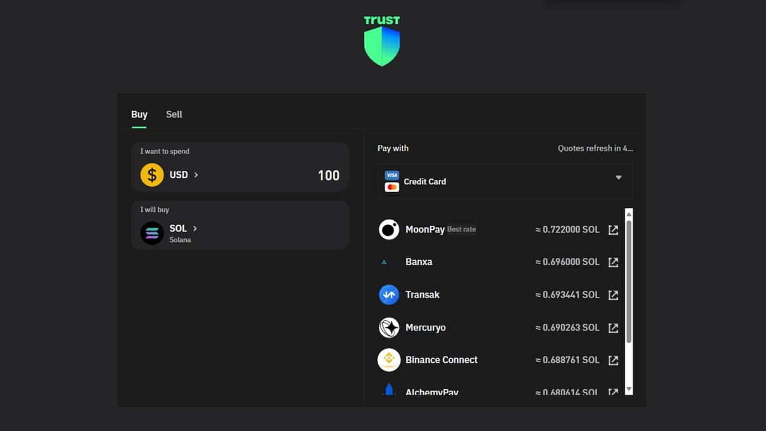Click the spend amount field showing 100
Image resolution: width=766 pixels, height=431 pixels.
329,175
